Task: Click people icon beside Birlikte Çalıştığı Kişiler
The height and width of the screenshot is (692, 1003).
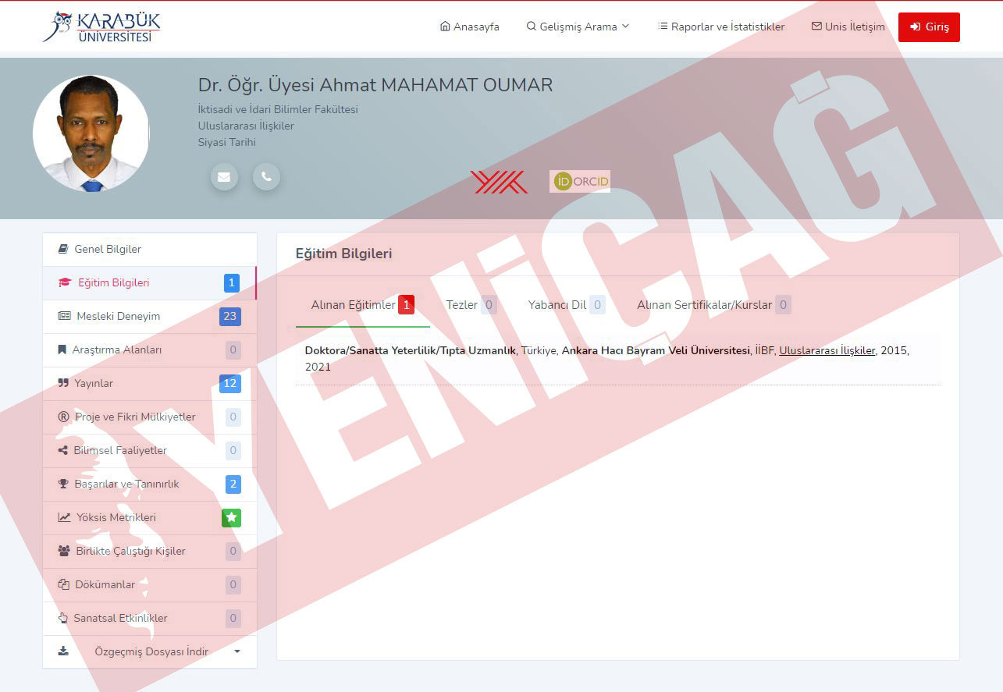Action: 64,552
